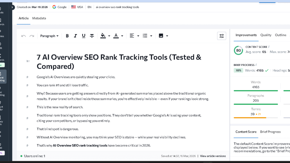Image resolution: width=290 pixels, height=163 pixels.
Task: Apply italic styling
Action: click(x=75, y=36)
